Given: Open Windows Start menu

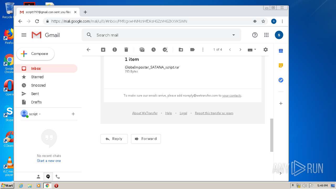Looking at the screenshot, I should tap(7, 185).
